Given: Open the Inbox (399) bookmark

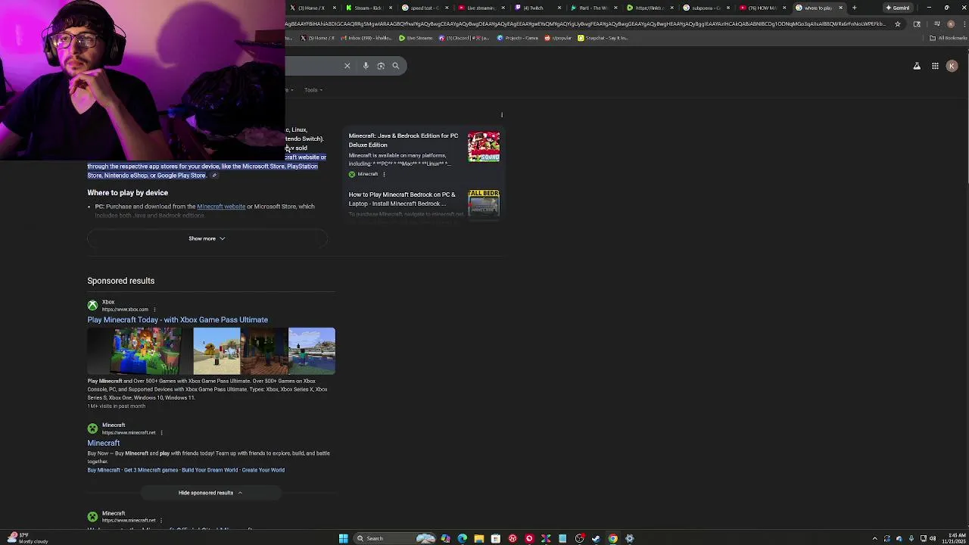Looking at the screenshot, I should click(x=367, y=38).
